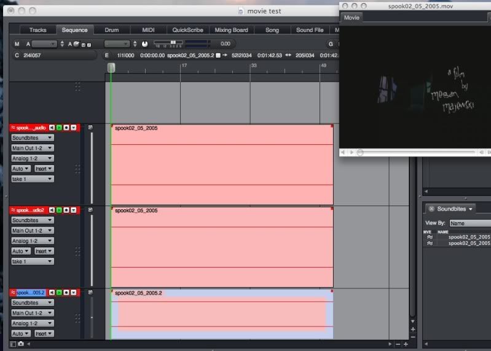
Task: Toggle the green play-enable button on the spook...udio2 track
Action: [x=59, y=210]
